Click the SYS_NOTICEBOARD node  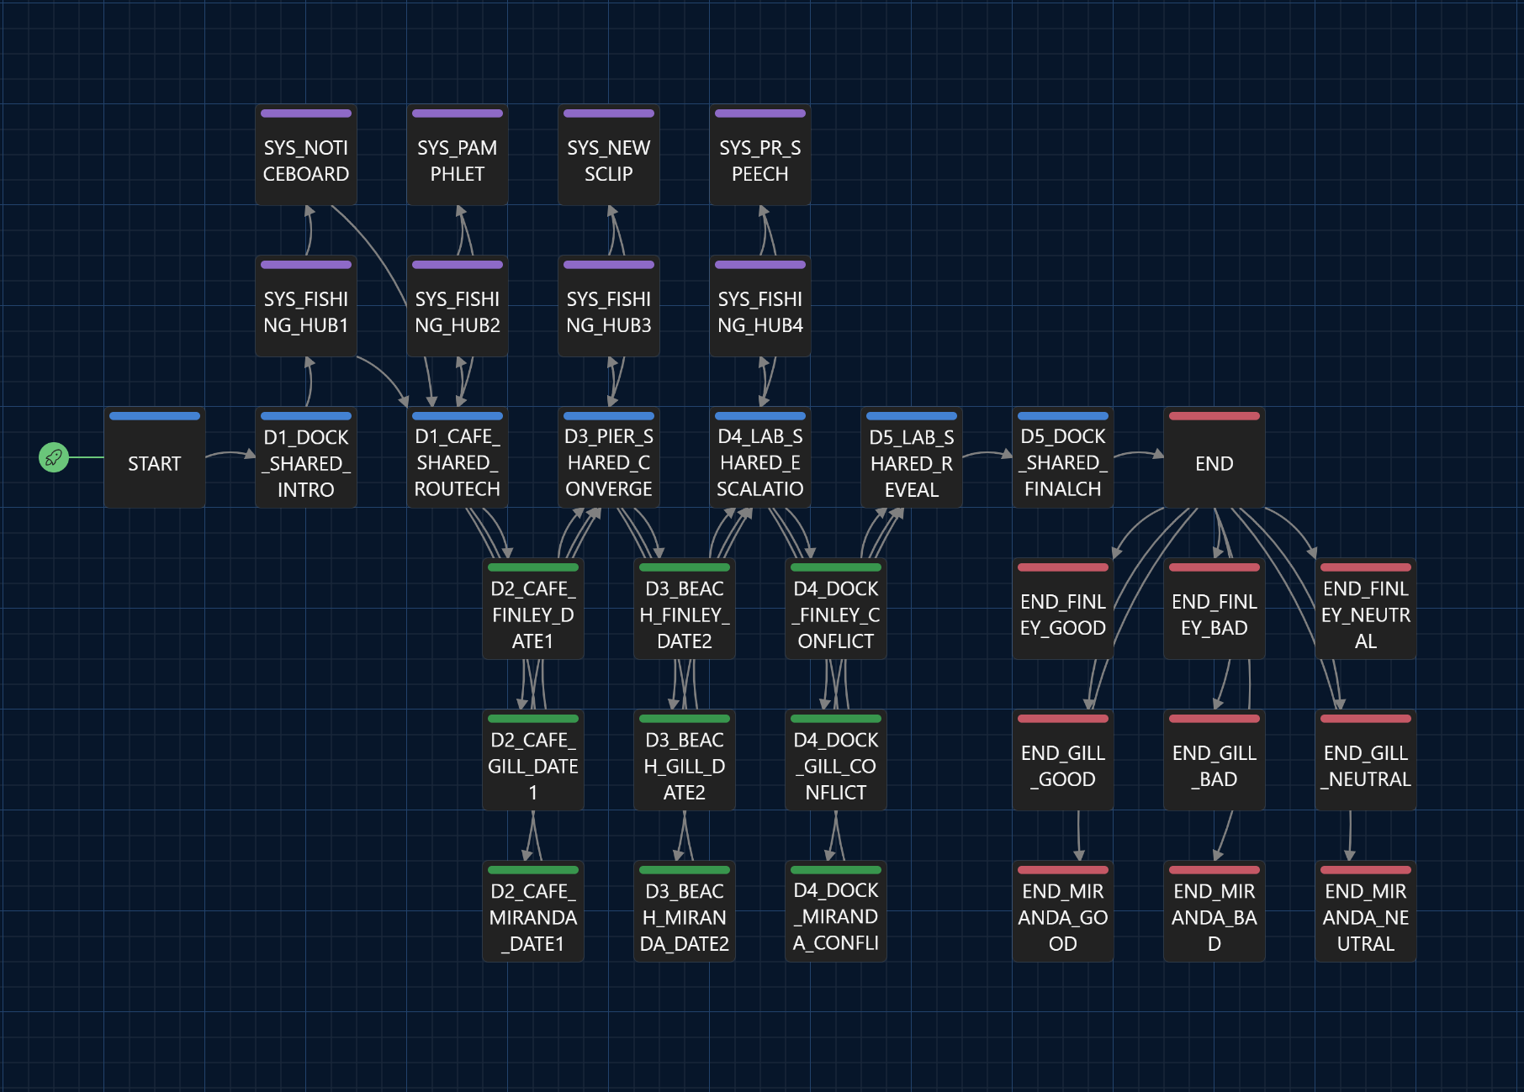tap(306, 155)
